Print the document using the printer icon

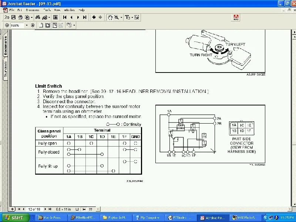[x=20, y=17]
